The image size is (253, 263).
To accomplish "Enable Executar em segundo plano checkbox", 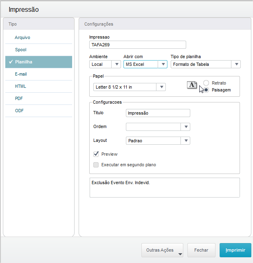I will click(x=96, y=165).
